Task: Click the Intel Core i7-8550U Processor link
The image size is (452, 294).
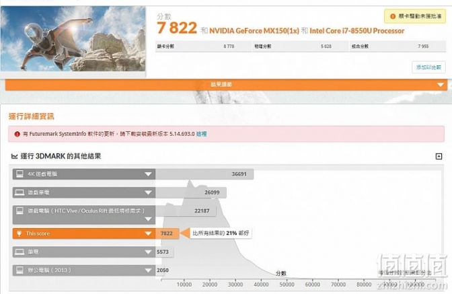Action: tap(357, 31)
